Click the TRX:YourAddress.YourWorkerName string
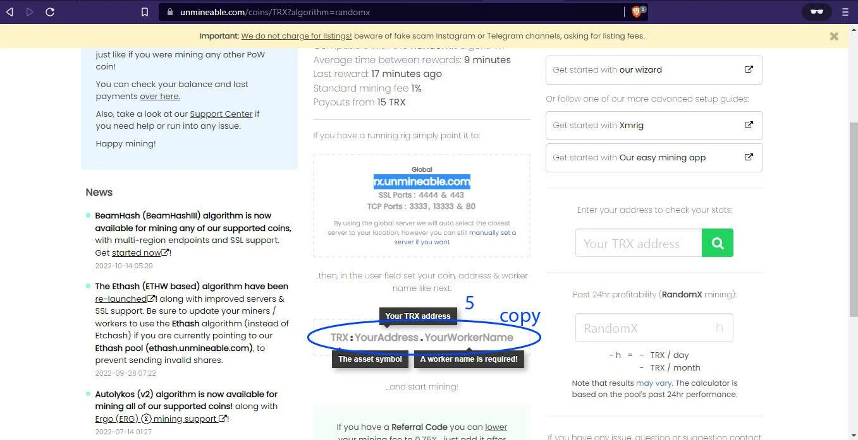The height and width of the screenshot is (440, 858). click(422, 338)
